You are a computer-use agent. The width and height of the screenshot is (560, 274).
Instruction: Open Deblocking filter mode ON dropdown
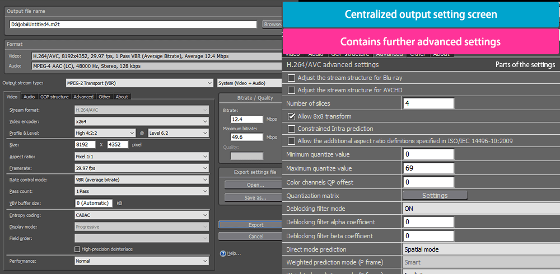[x=481, y=209]
